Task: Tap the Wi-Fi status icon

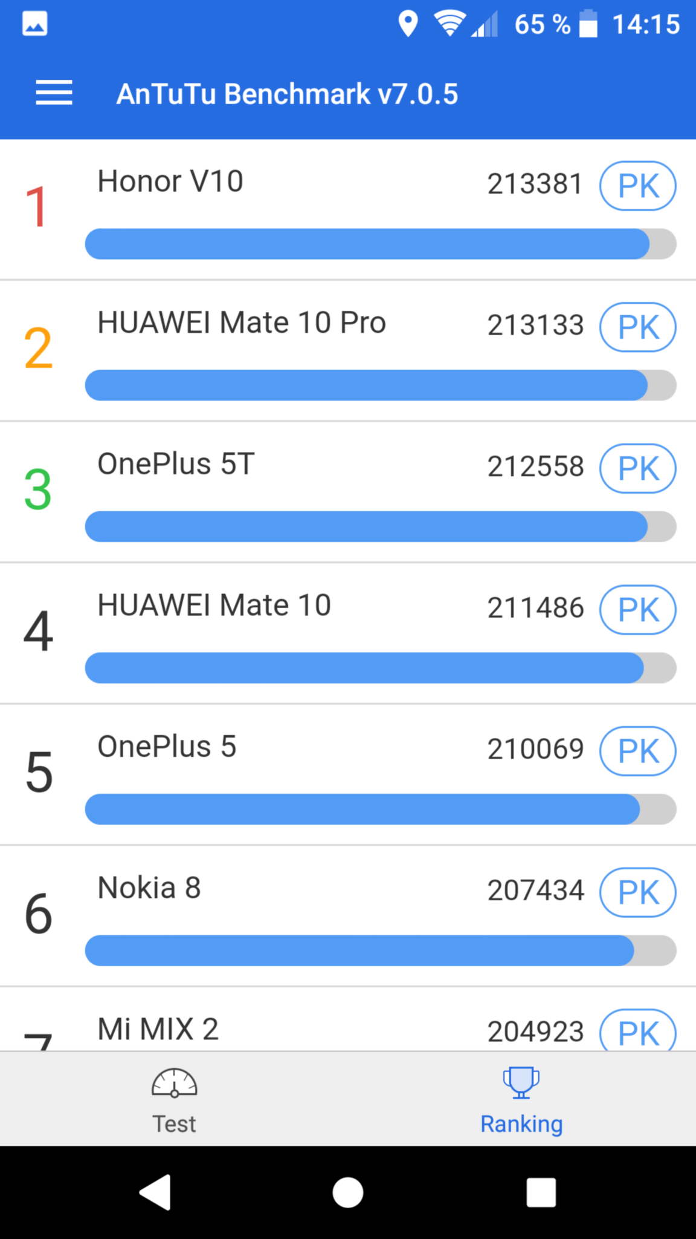Action: (x=449, y=24)
